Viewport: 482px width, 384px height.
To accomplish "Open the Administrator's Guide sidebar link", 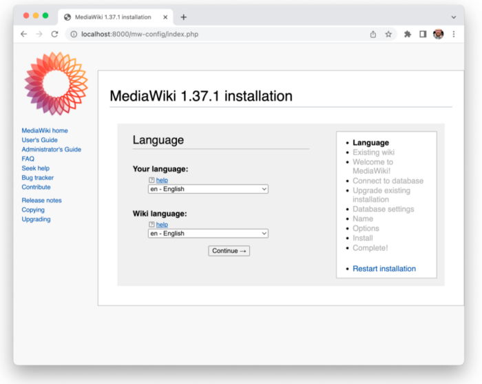I will pos(51,150).
